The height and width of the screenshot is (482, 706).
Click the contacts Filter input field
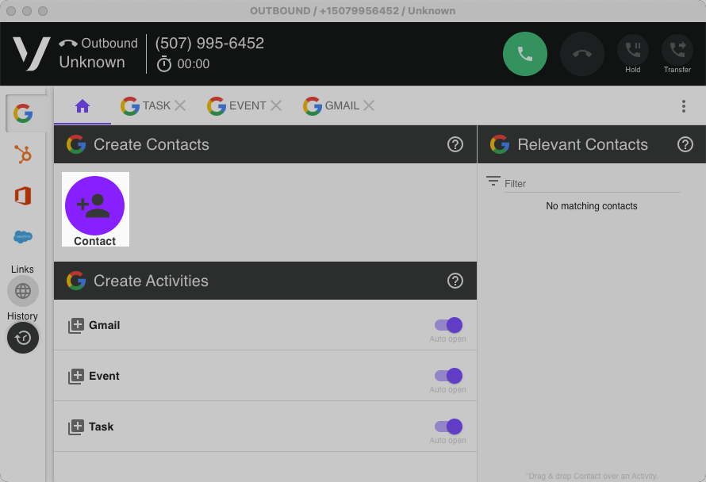click(591, 183)
